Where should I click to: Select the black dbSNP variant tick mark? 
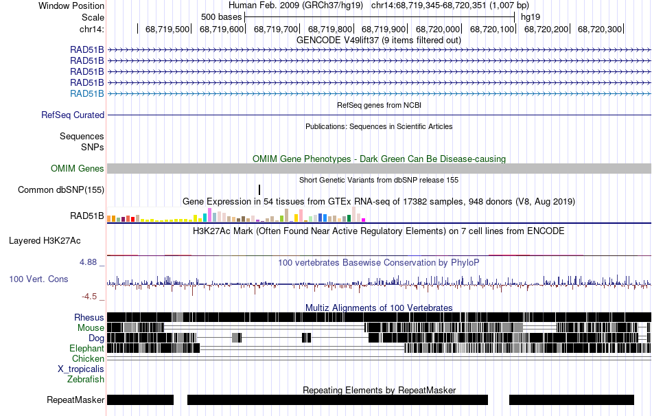[x=259, y=189]
